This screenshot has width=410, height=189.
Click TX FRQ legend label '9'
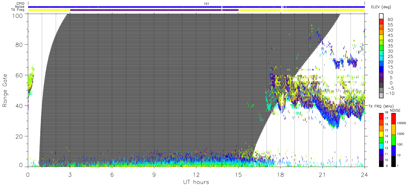(387, 166)
